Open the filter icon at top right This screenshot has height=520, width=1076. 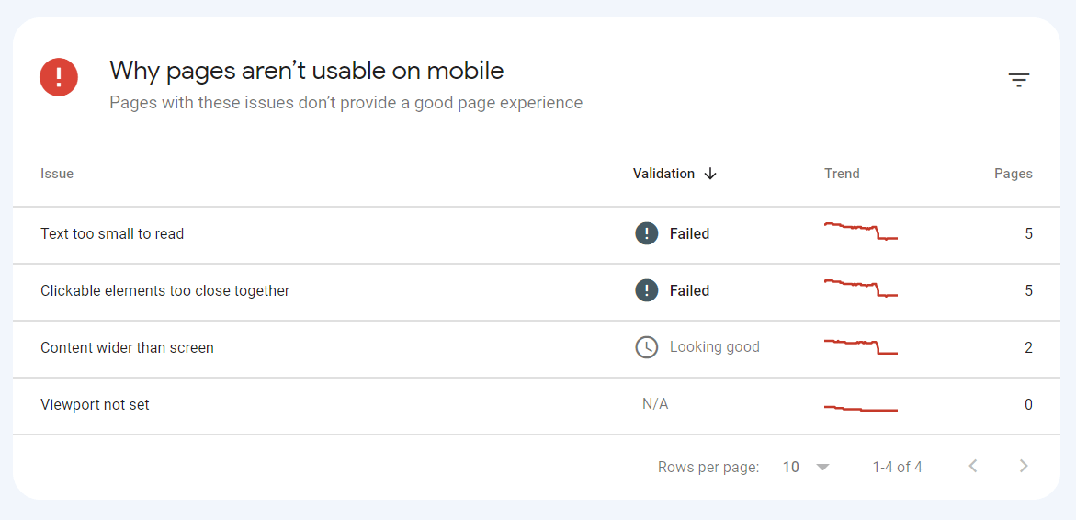pos(1018,80)
